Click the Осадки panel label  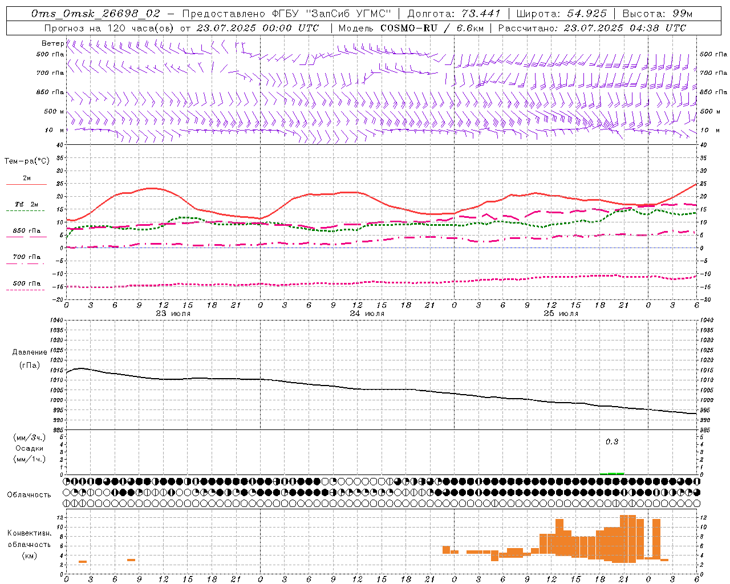[30, 448]
